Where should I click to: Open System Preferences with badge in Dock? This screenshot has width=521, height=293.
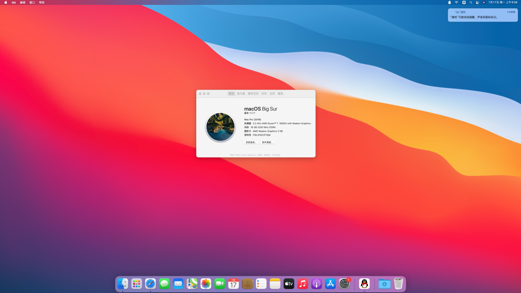click(x=344, y=284)
